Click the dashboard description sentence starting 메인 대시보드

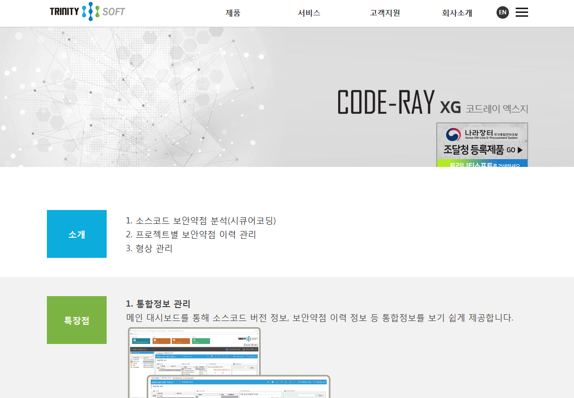pyautogui.click(x=320, y=318)
